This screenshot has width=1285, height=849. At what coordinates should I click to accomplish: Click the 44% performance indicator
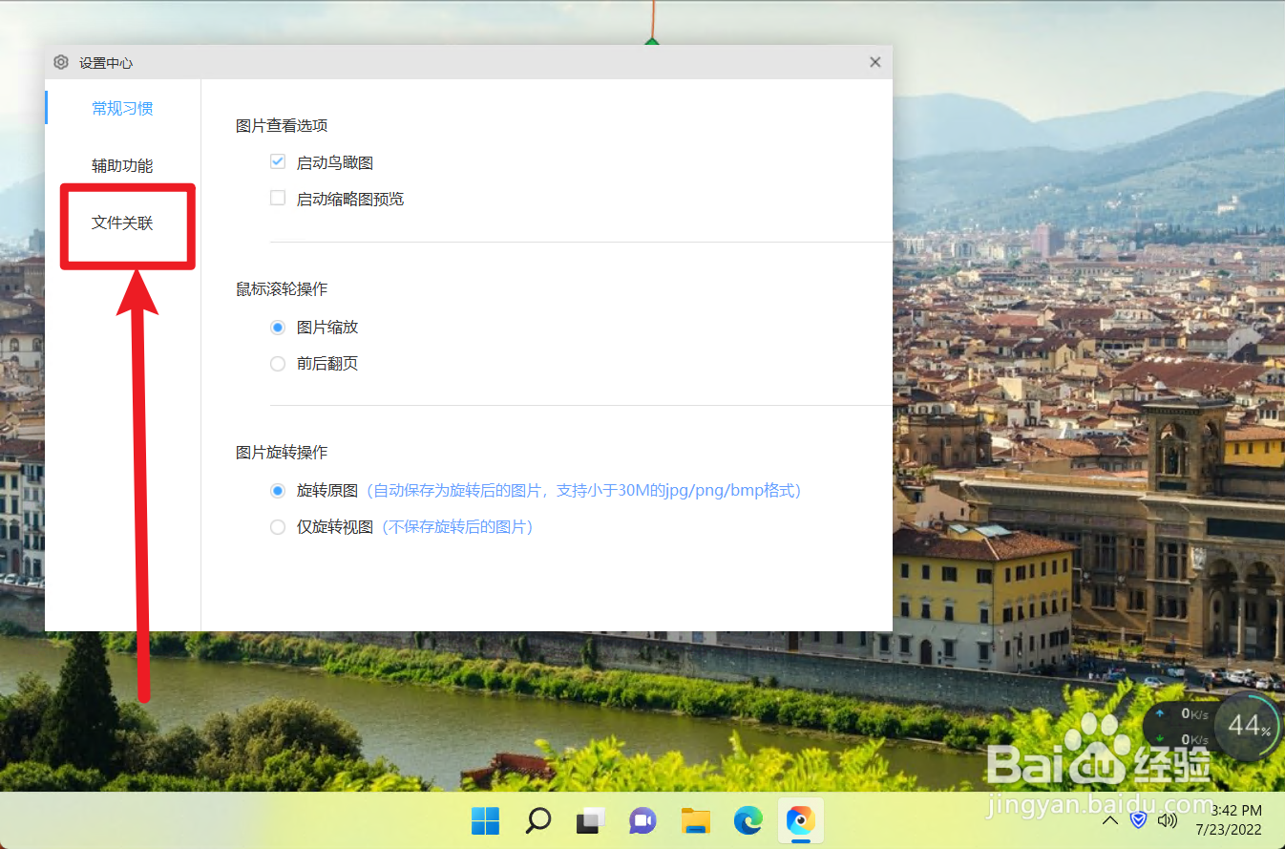(x=1247, y=726)
